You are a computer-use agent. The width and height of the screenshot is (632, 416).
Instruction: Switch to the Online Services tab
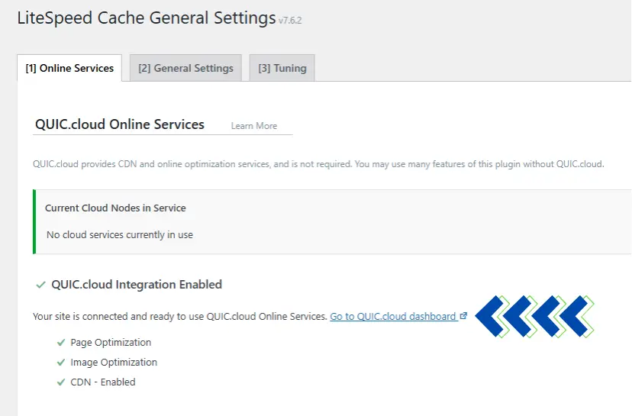pos(69,68)
